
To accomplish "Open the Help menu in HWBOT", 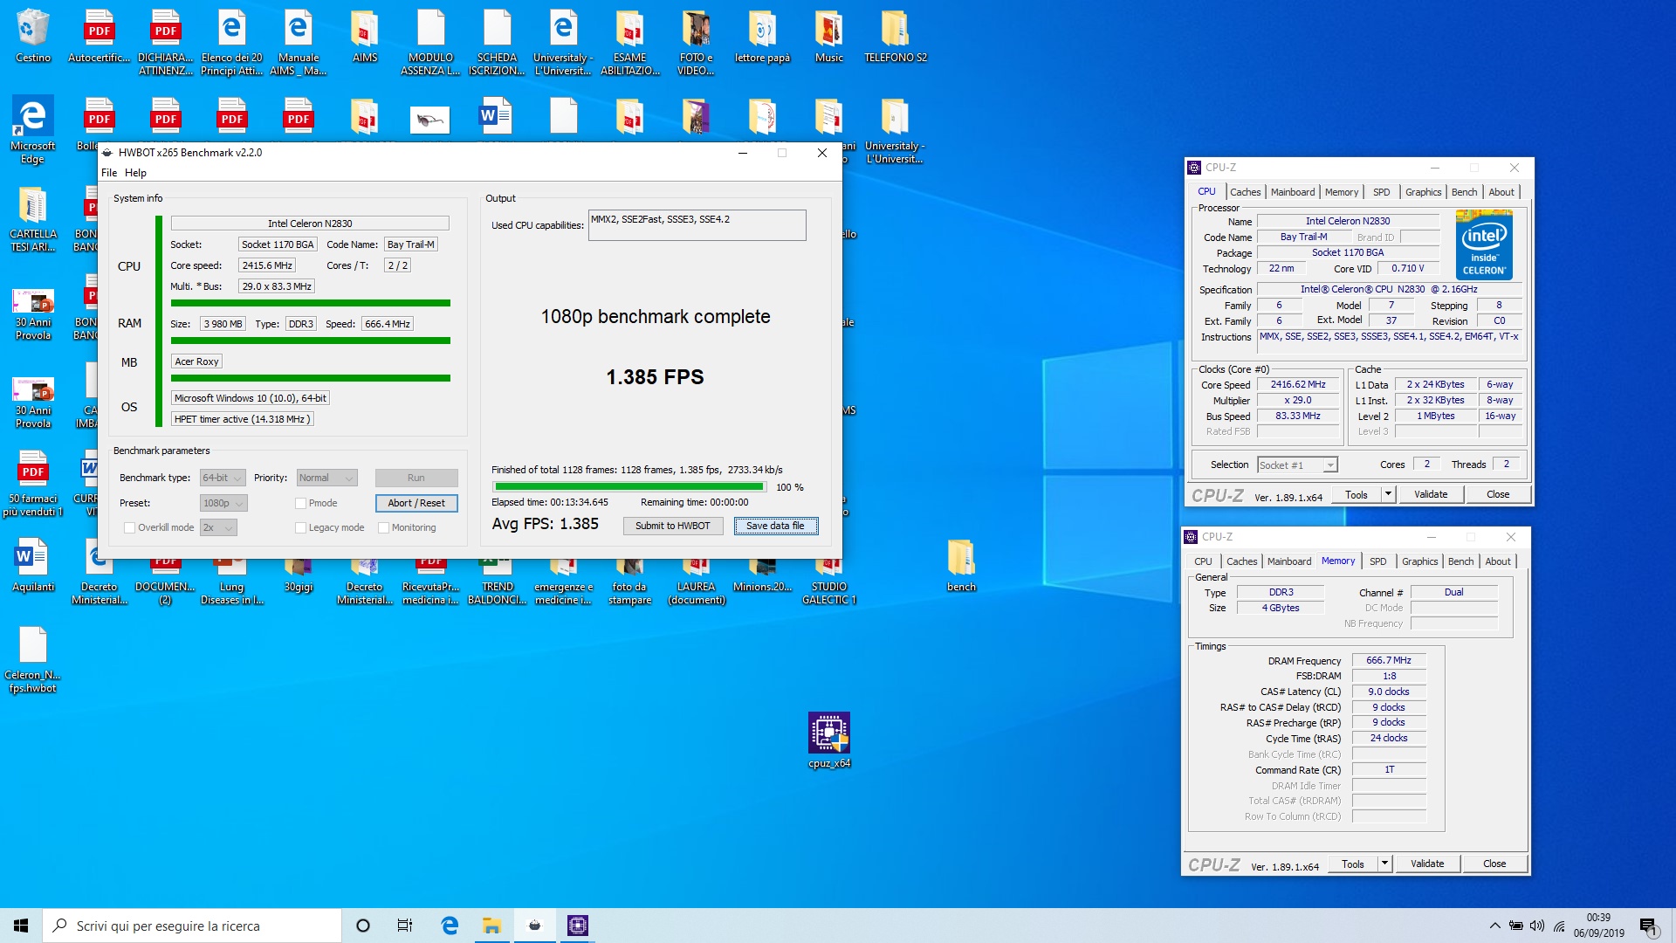I will tap(135, 173).
